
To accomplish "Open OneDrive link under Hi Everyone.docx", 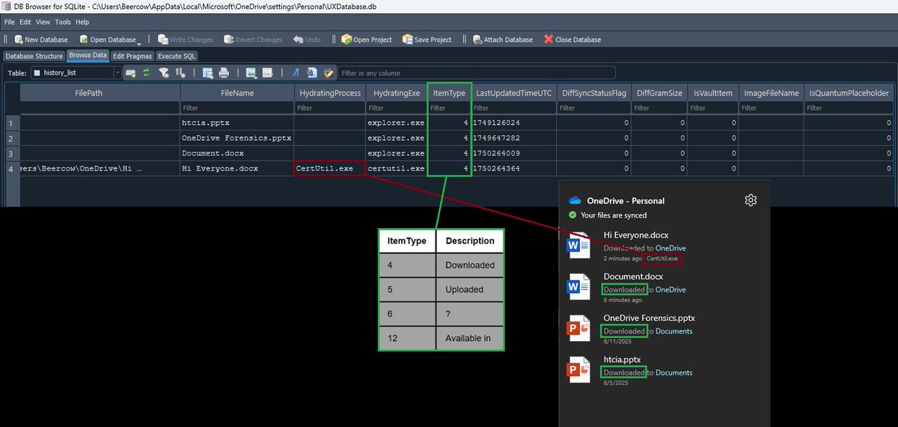I will click(671, 248).
